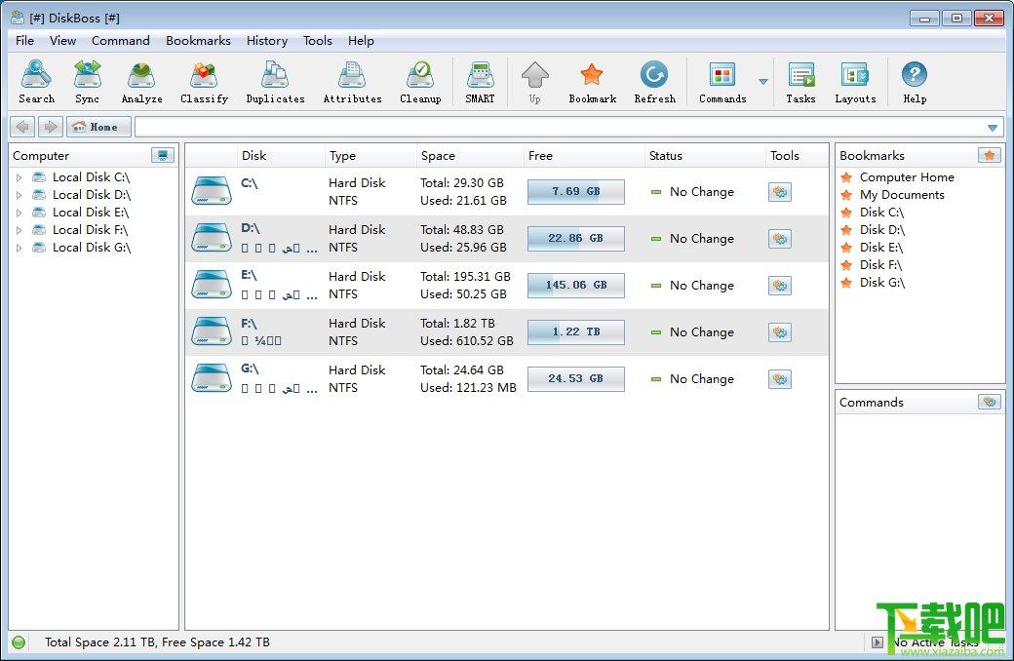Screen dimensions: 1014x661
Task: Open the address bar history dropdown
Action: pos(993,128)
